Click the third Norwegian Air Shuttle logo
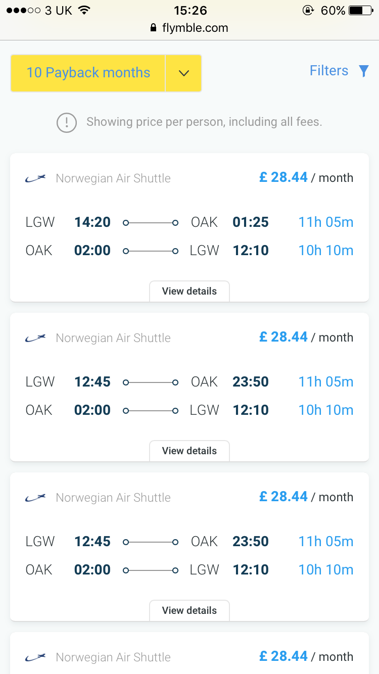 [35, 497]
